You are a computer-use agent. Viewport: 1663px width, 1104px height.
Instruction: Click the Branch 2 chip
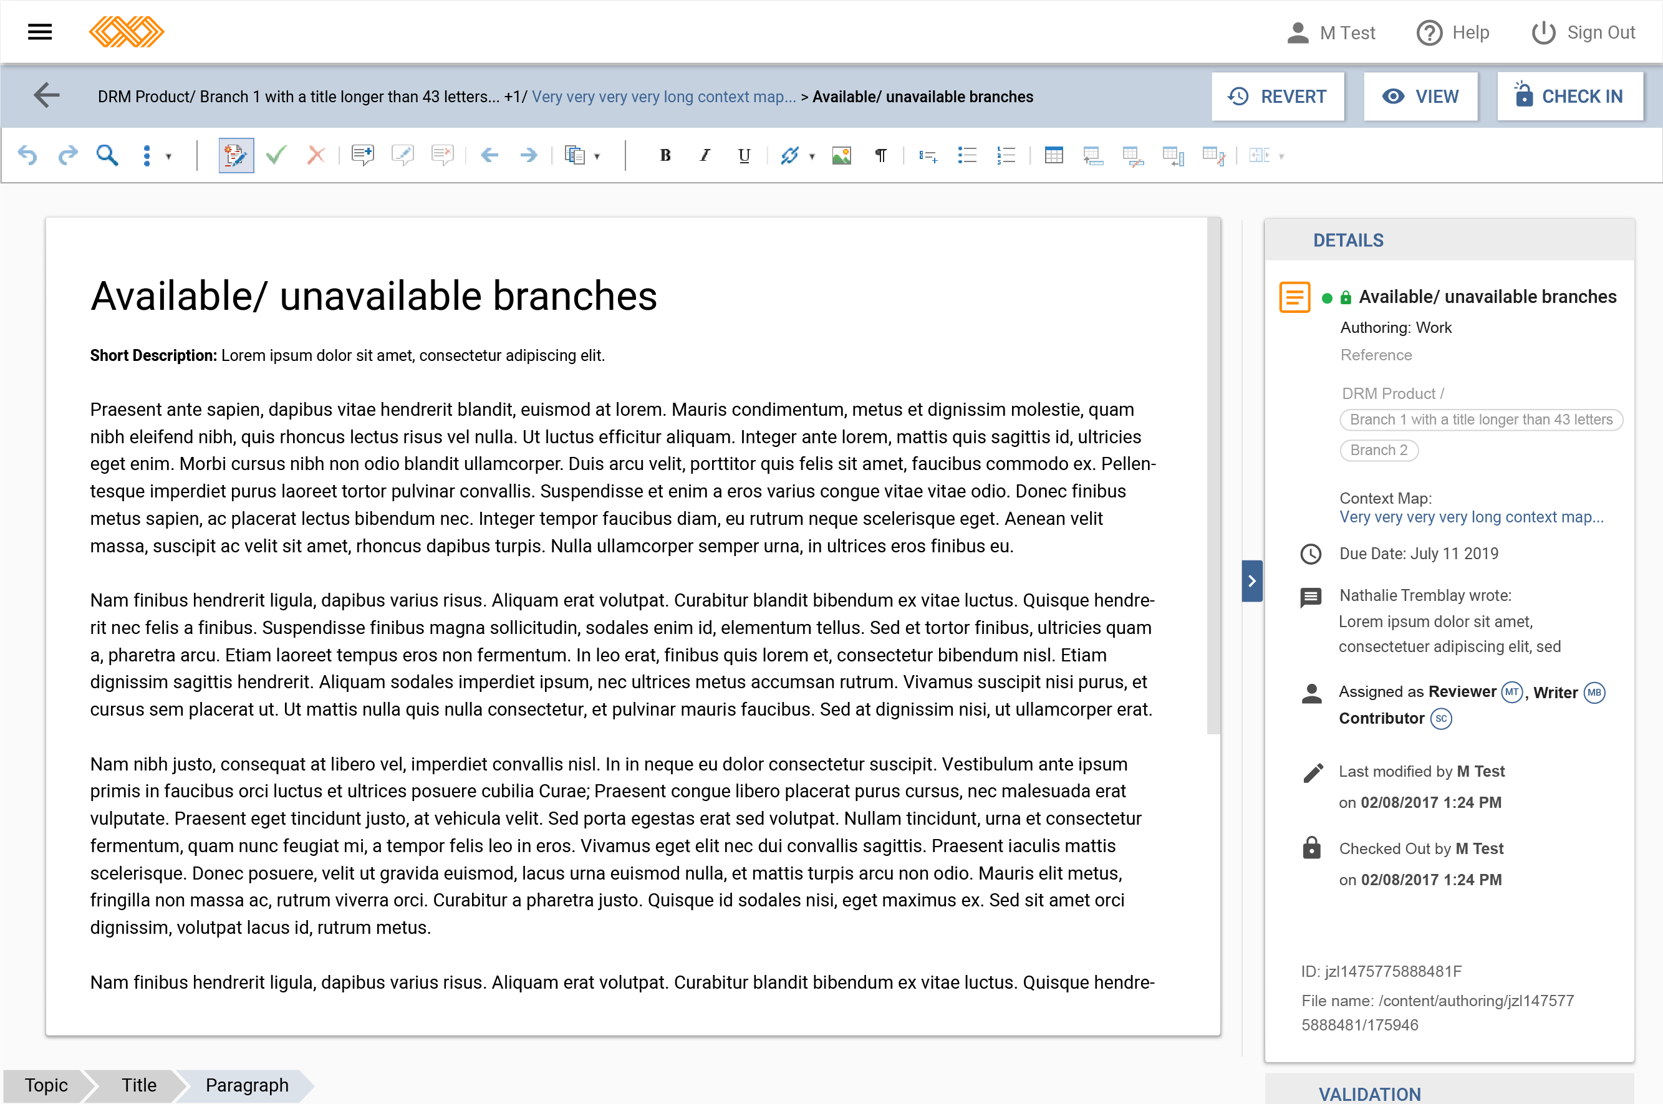[x=1379, y=450]
